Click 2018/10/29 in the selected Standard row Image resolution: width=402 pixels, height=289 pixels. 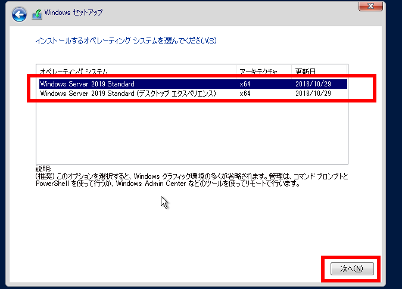click(313, 84)
